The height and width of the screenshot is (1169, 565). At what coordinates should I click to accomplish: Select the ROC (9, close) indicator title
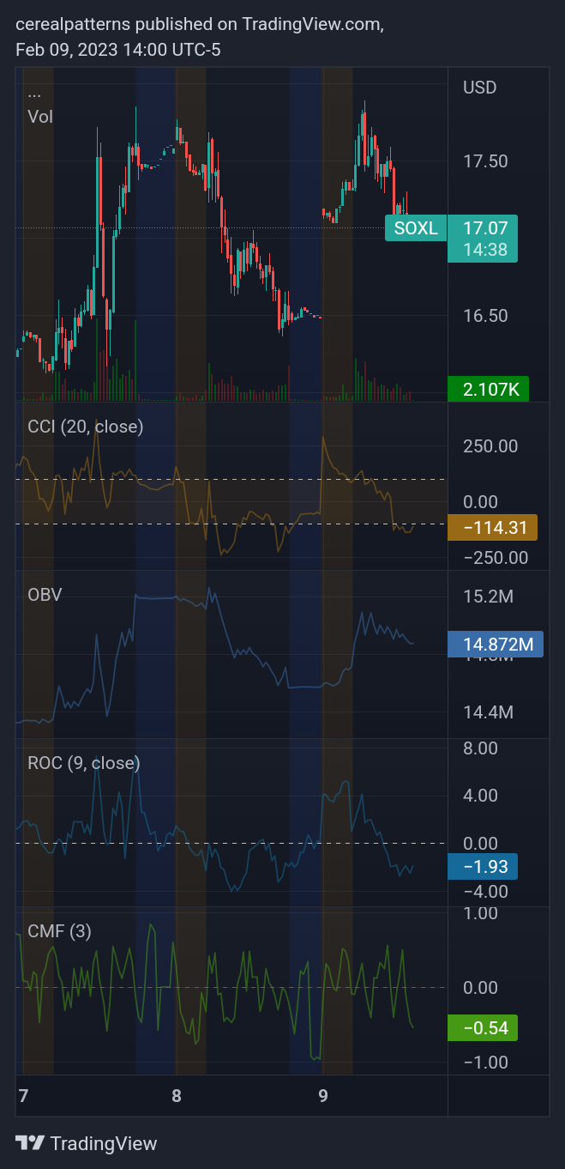84,763
